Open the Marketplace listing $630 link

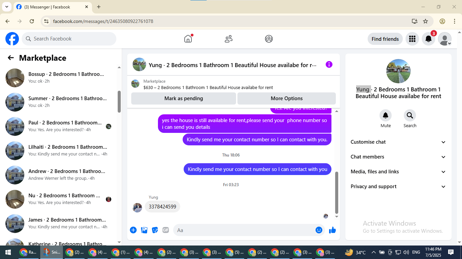[x=208, y=87]
